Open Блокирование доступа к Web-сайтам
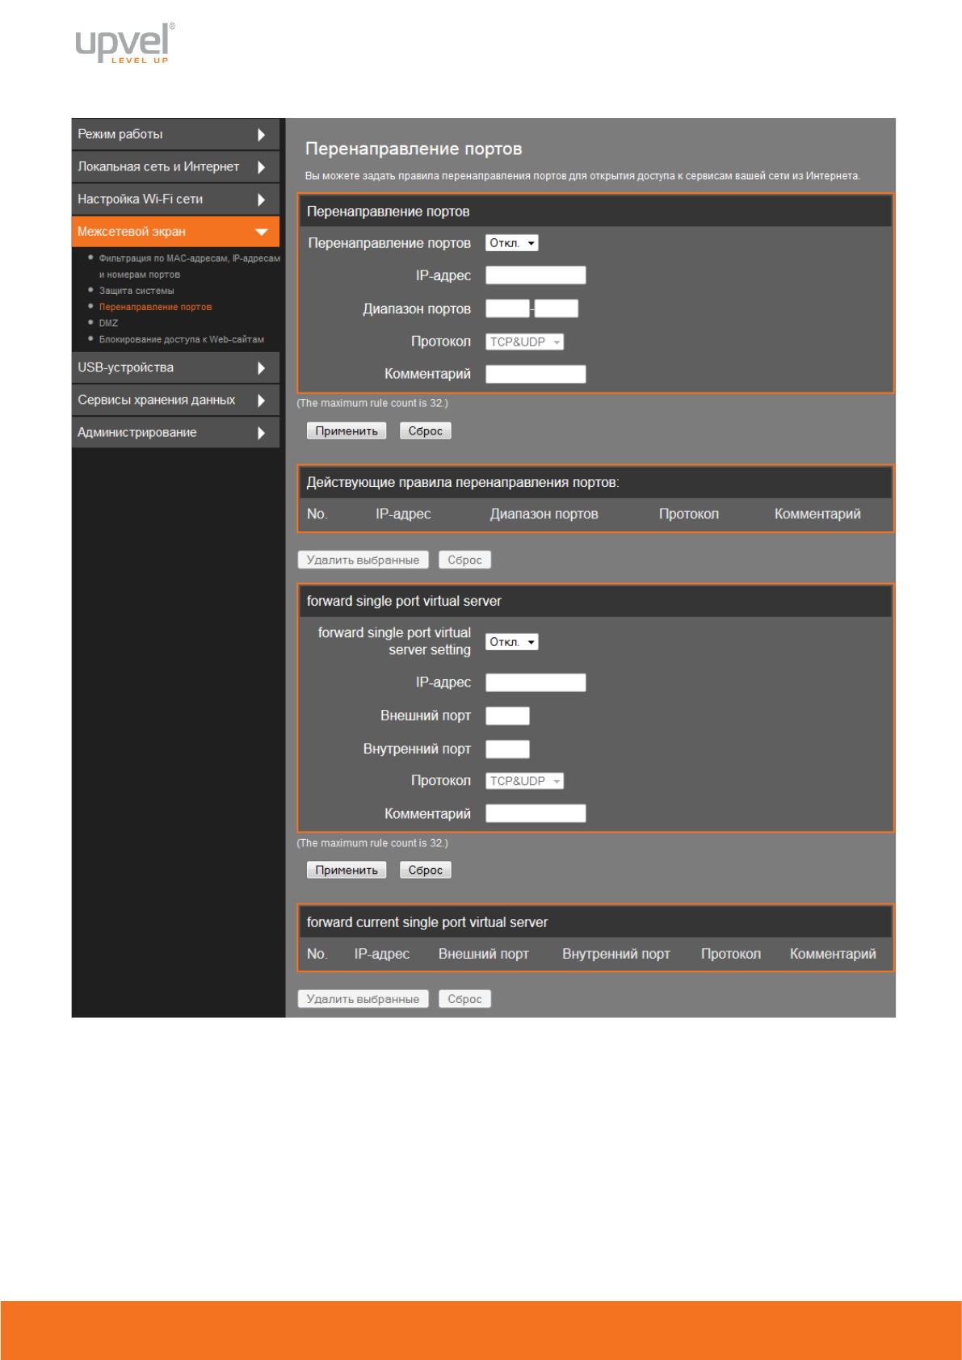The height and width of the screenshot is (1360, 962). click(x=181, y=340)
